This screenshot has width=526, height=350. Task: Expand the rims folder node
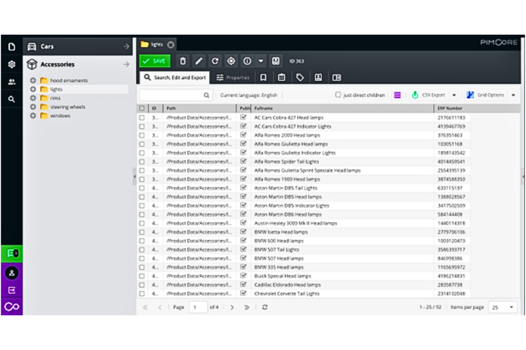coord(33,98)
